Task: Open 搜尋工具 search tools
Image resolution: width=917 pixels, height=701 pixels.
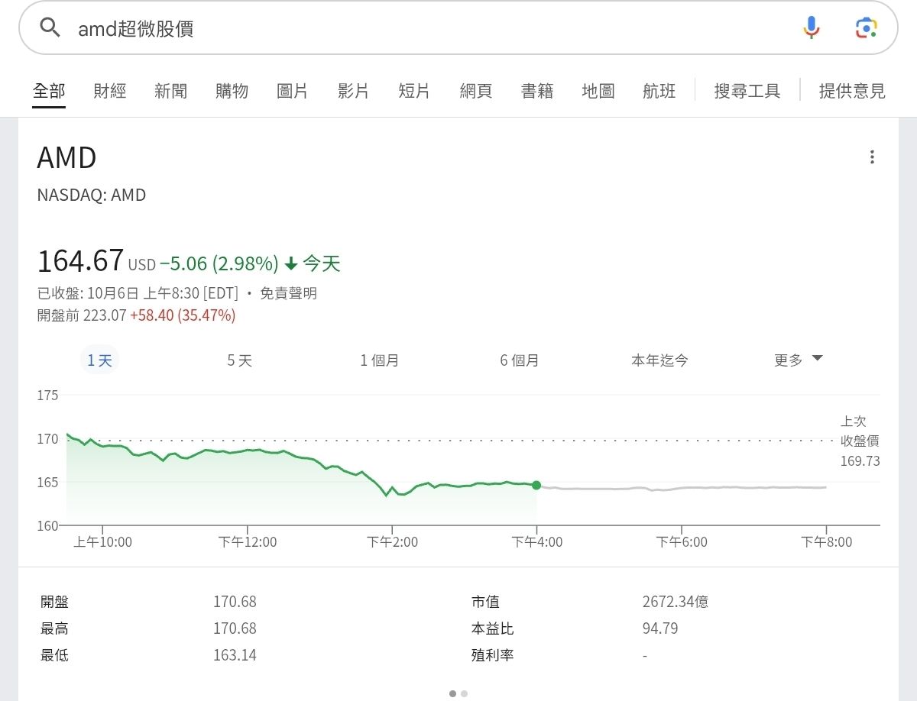Action: [747, 92]
